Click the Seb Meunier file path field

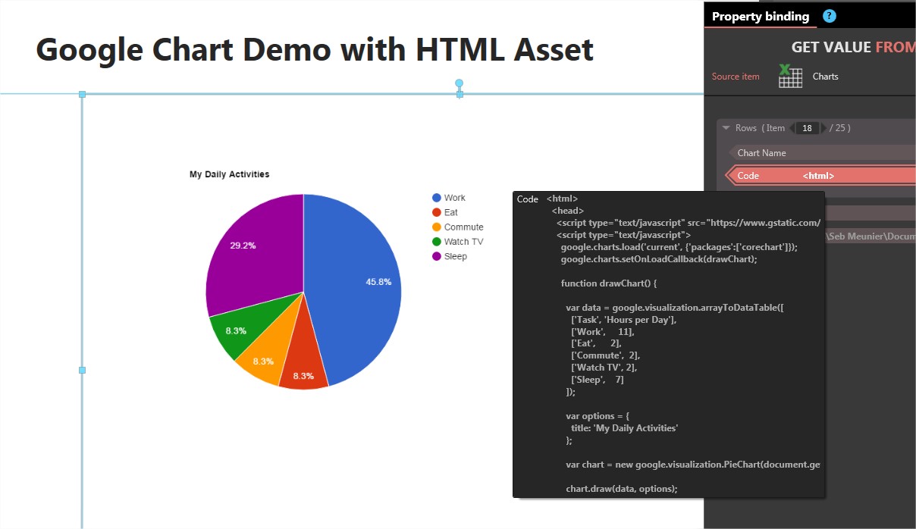[870, 236]
